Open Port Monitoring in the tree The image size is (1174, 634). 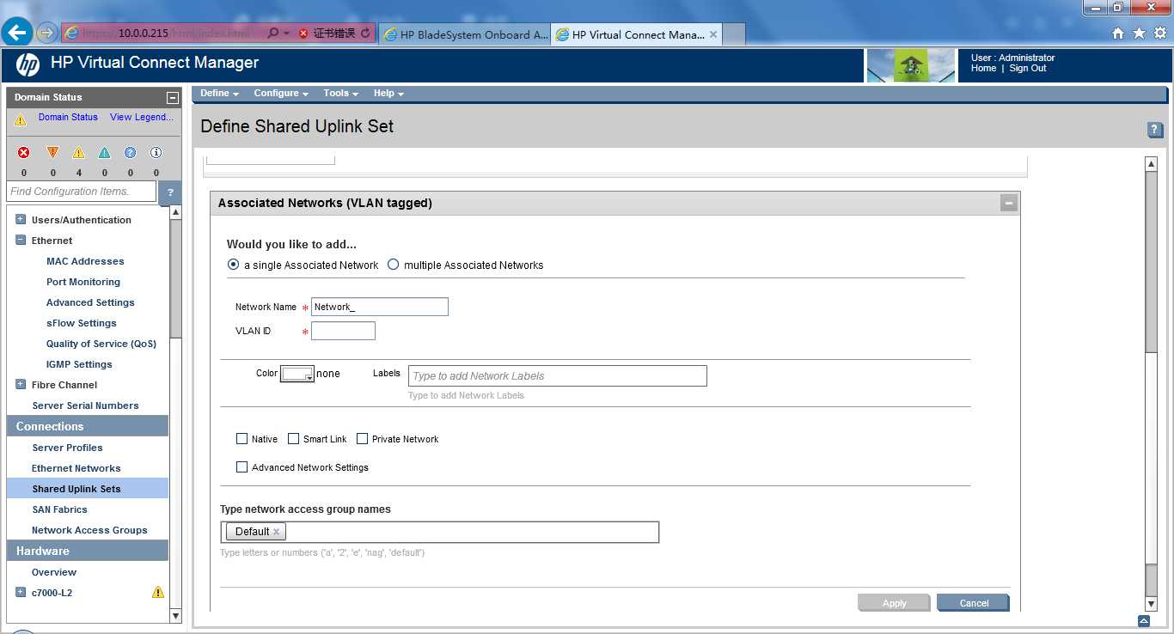click(x=83, y=282)
